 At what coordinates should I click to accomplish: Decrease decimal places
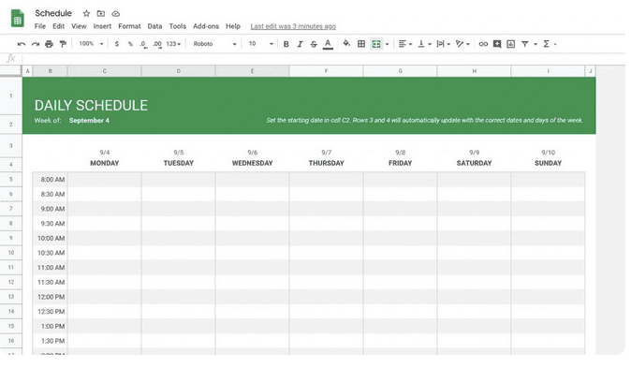[143, 44]
